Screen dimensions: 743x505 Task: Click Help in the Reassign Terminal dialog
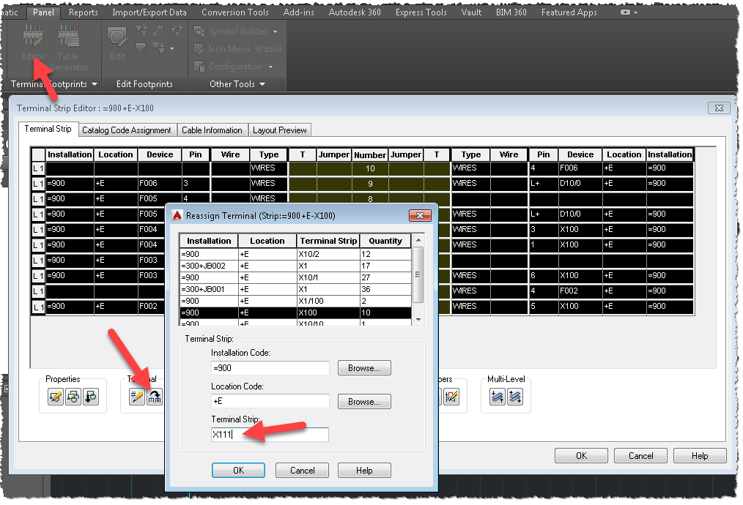[x=364, y=471]
